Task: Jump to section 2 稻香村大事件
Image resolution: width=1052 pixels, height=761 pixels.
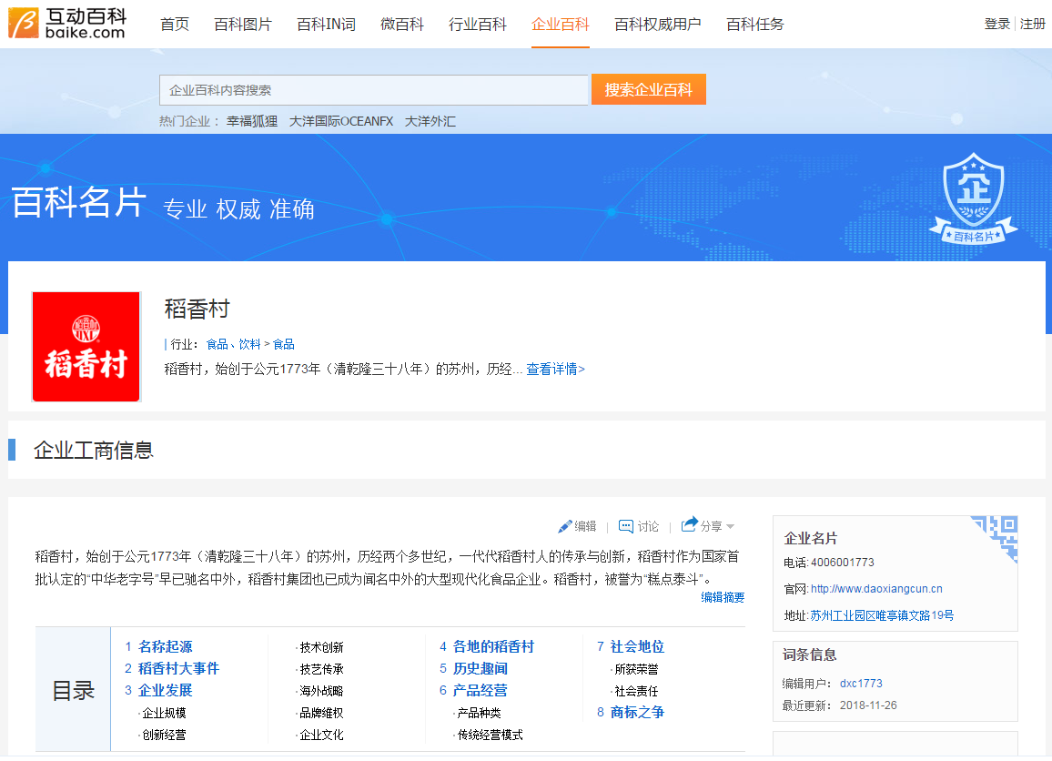Action: (178, 669)
